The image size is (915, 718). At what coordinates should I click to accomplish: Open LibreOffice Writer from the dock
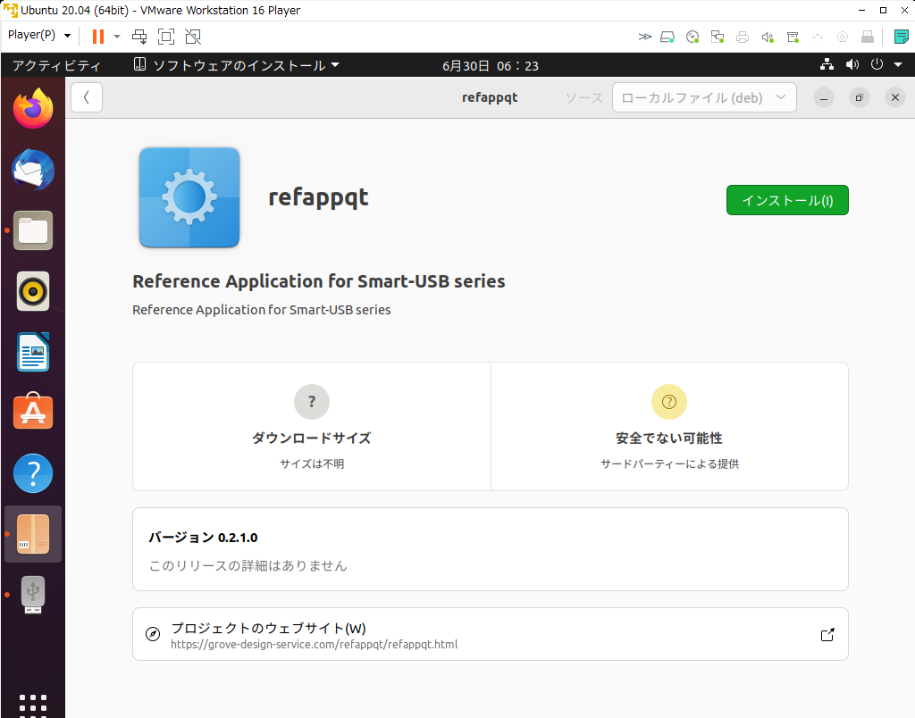33,352
